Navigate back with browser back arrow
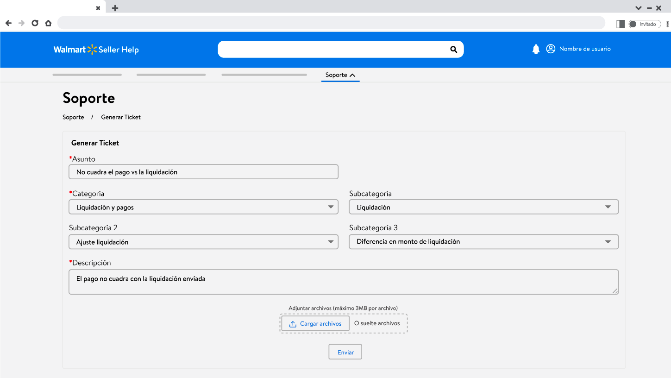671x378 pixels. [x=8, y=23]
